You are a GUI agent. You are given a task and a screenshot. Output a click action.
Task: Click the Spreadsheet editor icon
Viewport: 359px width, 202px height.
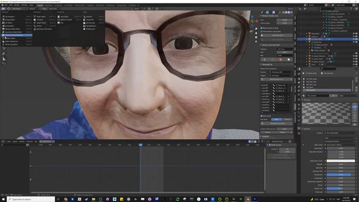84,26
